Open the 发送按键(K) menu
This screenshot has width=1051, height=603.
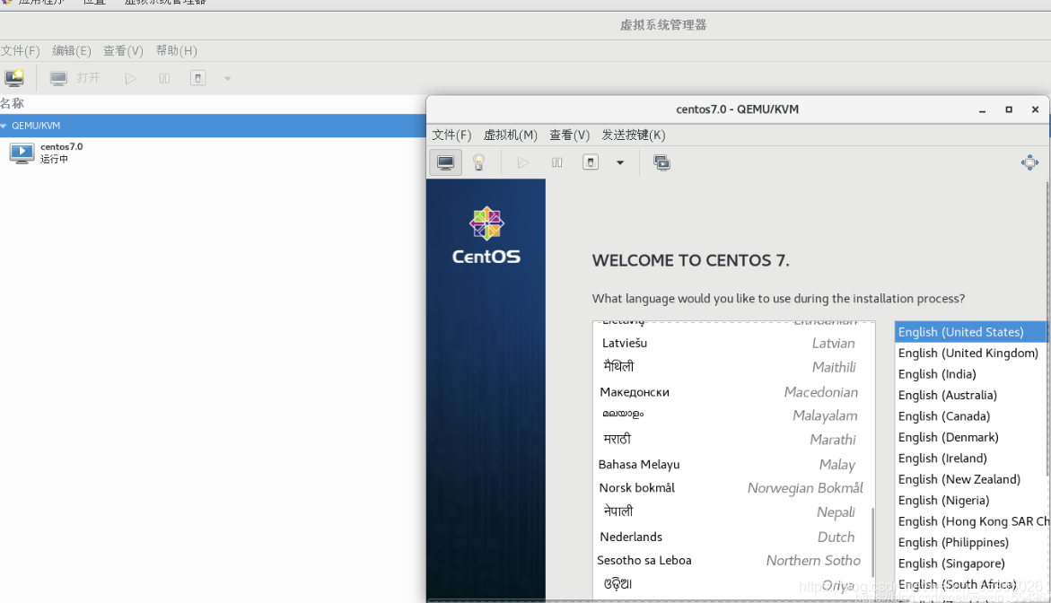click(634, 135)
